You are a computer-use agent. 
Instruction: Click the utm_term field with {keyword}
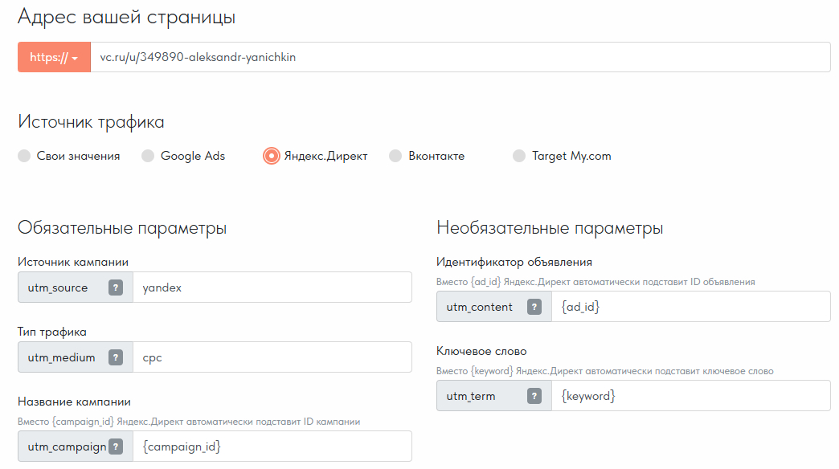tap(690, 396)
